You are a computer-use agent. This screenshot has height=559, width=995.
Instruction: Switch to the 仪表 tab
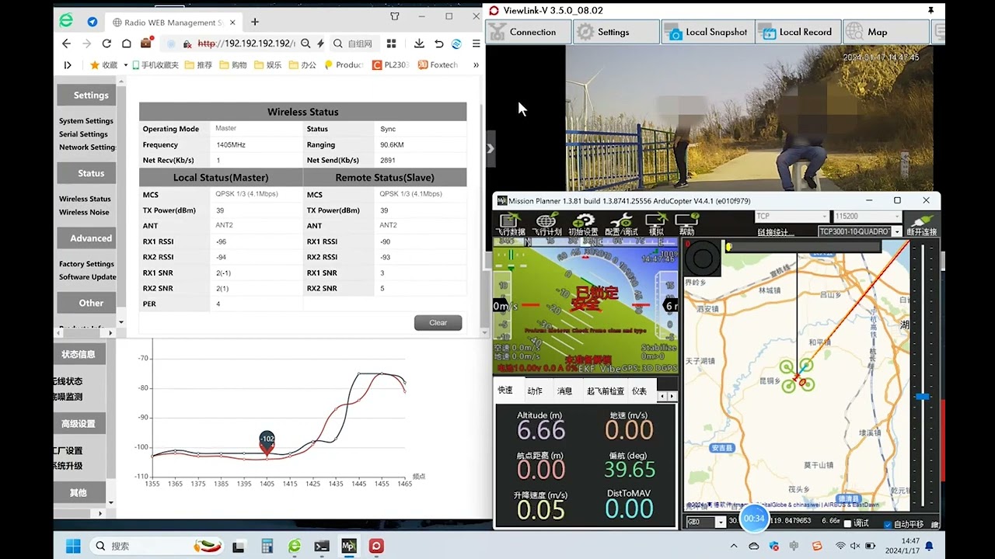[639, 391]
